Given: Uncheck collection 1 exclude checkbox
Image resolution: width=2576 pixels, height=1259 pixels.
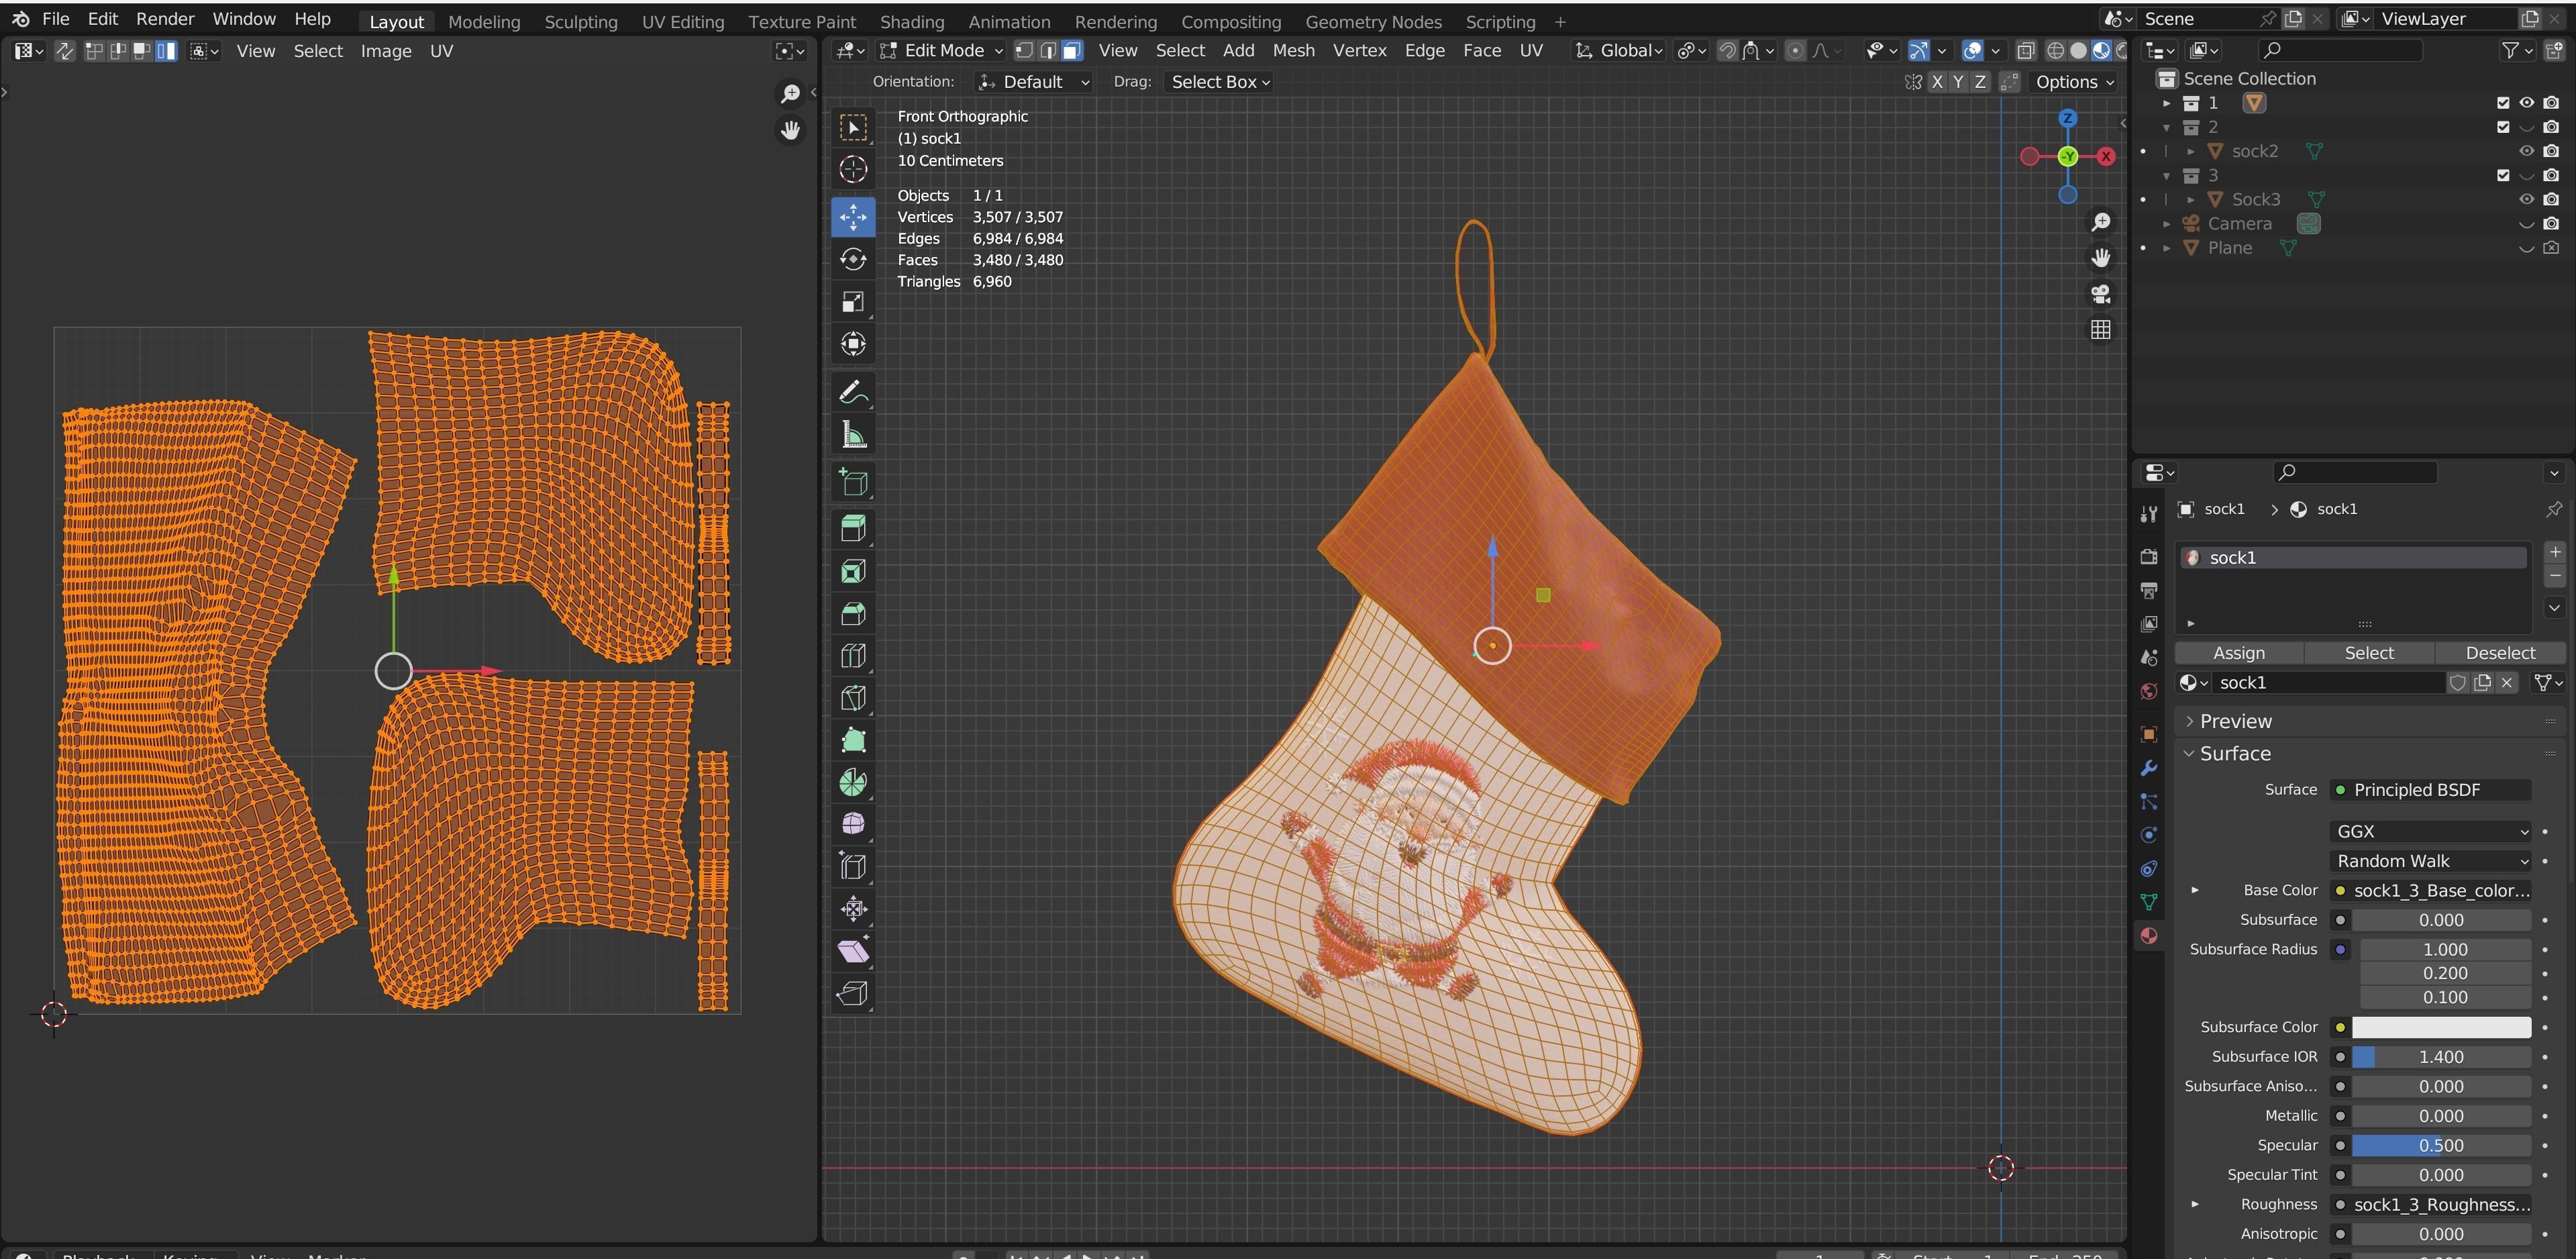Looking at the screenshot, I should click(2502, 103).
